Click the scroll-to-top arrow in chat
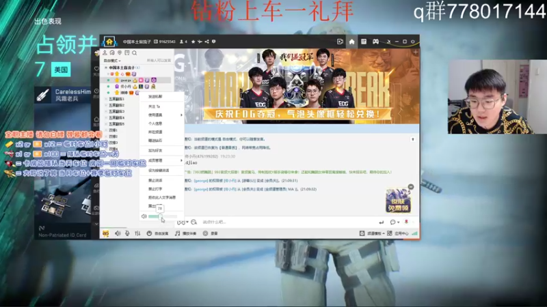The width and height of the screenshot is (547, 307). coord(413,139)
